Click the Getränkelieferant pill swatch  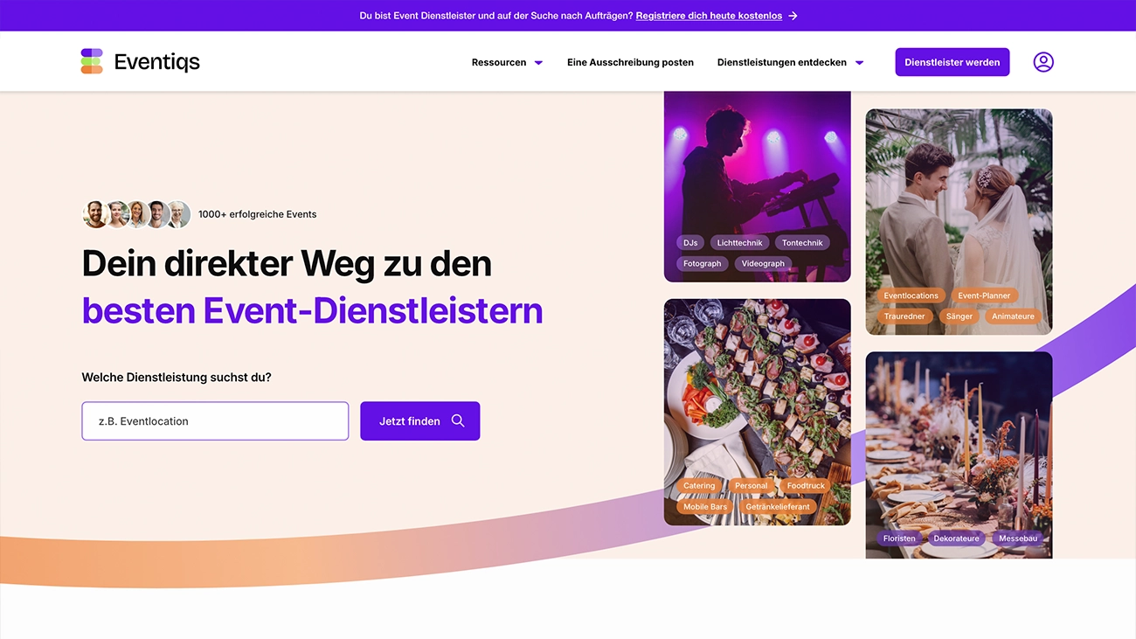776,506
